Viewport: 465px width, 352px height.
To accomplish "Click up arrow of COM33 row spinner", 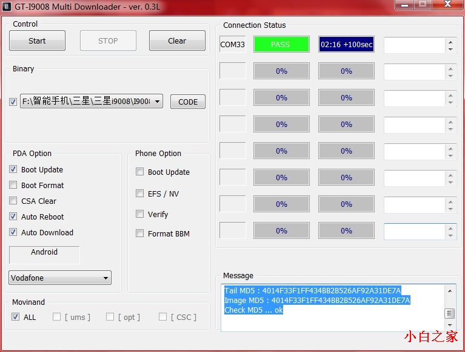I will point(450,42).
